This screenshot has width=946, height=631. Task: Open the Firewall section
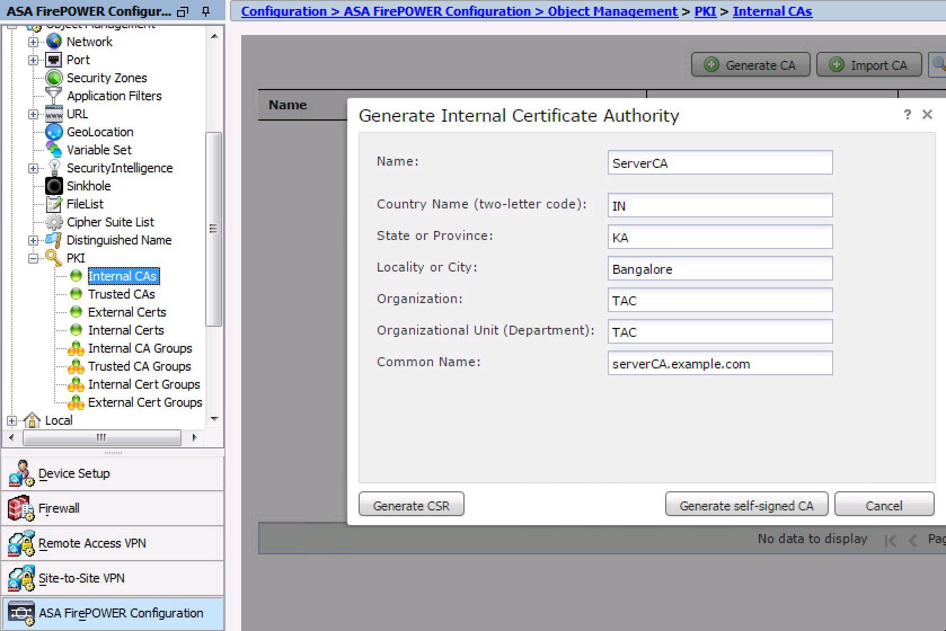coord(113,509)
